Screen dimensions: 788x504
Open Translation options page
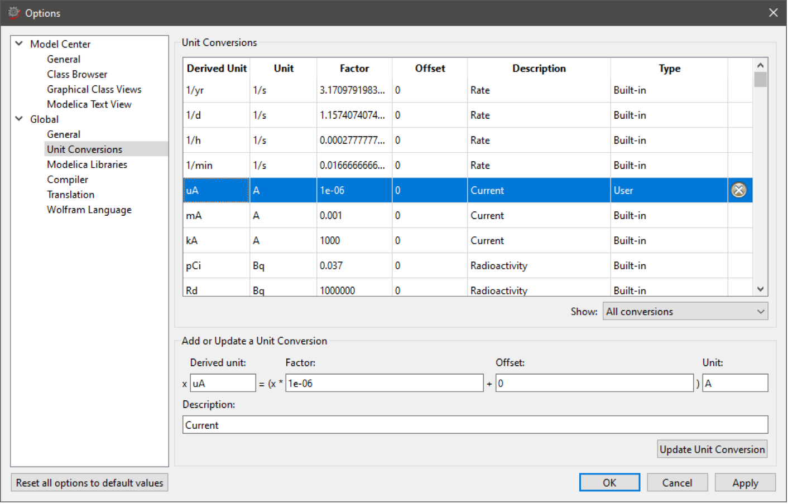(x=71, y=195)
